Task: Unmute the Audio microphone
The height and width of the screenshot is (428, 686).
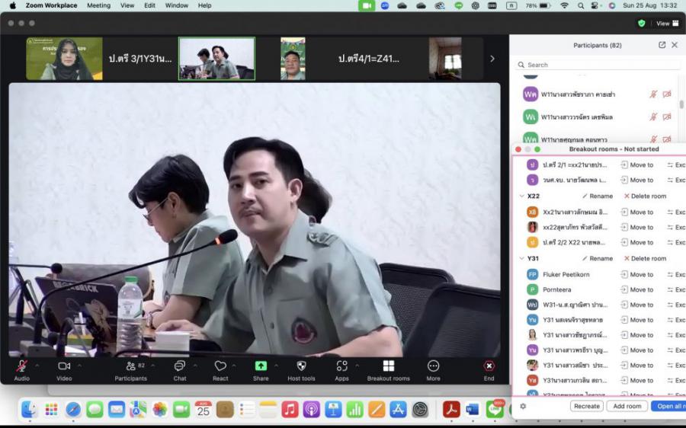Action: 21,366
